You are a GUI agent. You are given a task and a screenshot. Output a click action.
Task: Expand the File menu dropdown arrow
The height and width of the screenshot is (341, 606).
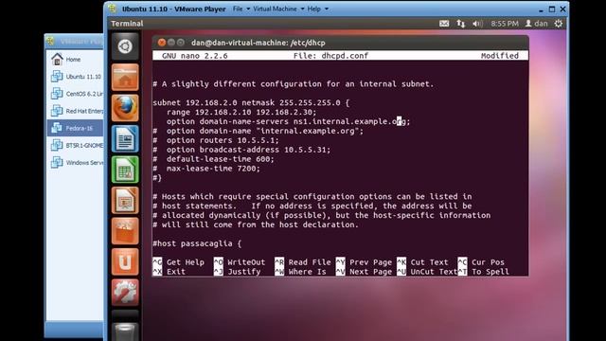tap(248, 9)
